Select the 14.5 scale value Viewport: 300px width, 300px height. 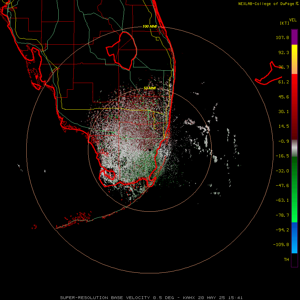[x=284, y=126]
